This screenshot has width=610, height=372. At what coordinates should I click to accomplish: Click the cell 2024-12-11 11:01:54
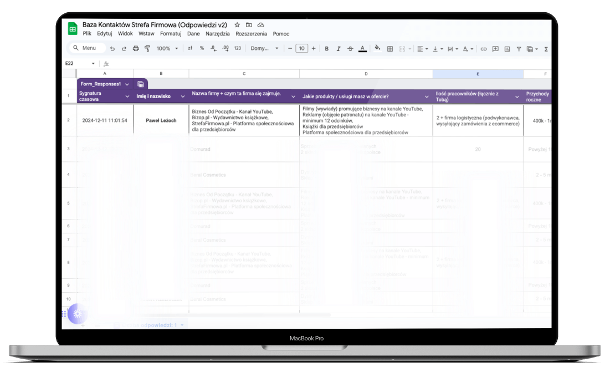coord(105,121)
